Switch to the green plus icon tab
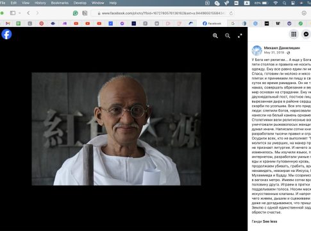The height and width of the screenshot is (231, 311). coord(19,23)
